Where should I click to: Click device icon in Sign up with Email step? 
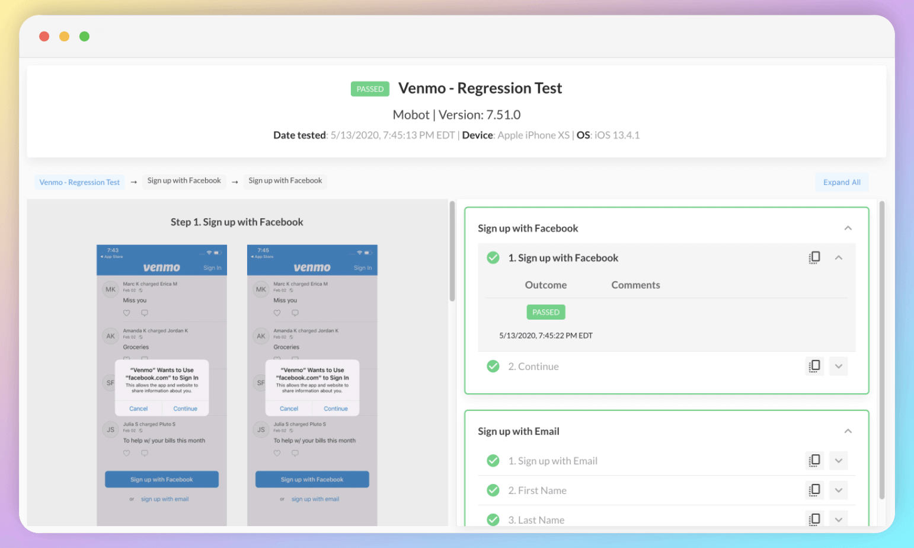pos(814,460)
